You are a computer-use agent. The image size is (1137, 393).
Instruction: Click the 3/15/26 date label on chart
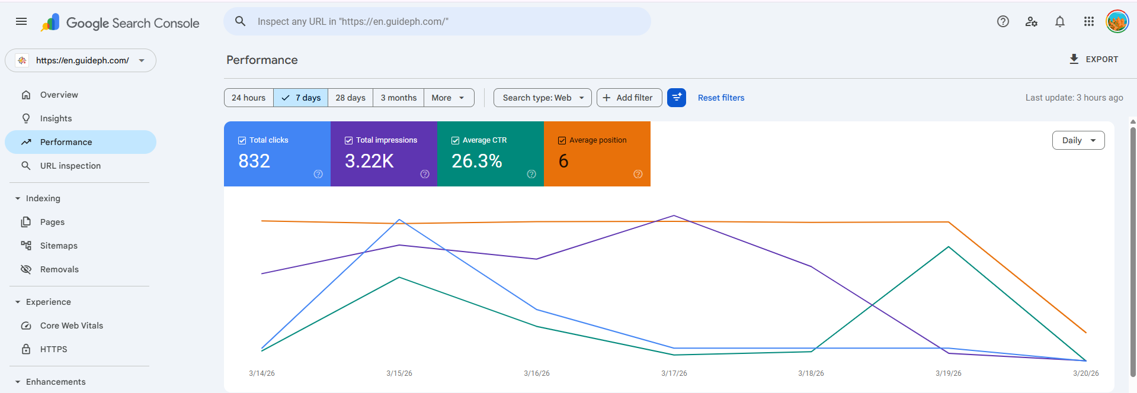[x=399, y=373]
